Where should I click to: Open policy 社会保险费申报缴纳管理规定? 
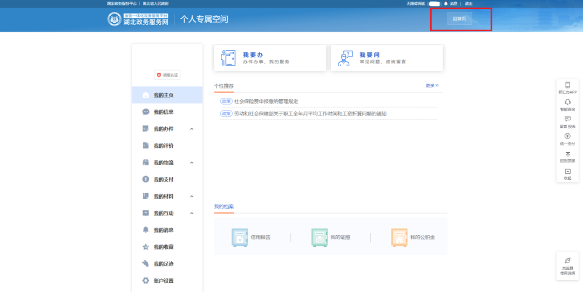click(x=266, y=101)
